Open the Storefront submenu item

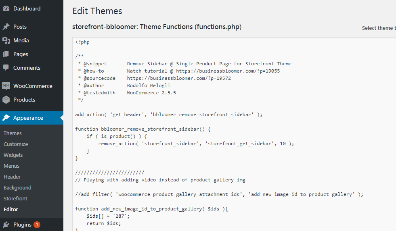click(x=15, y=198)
